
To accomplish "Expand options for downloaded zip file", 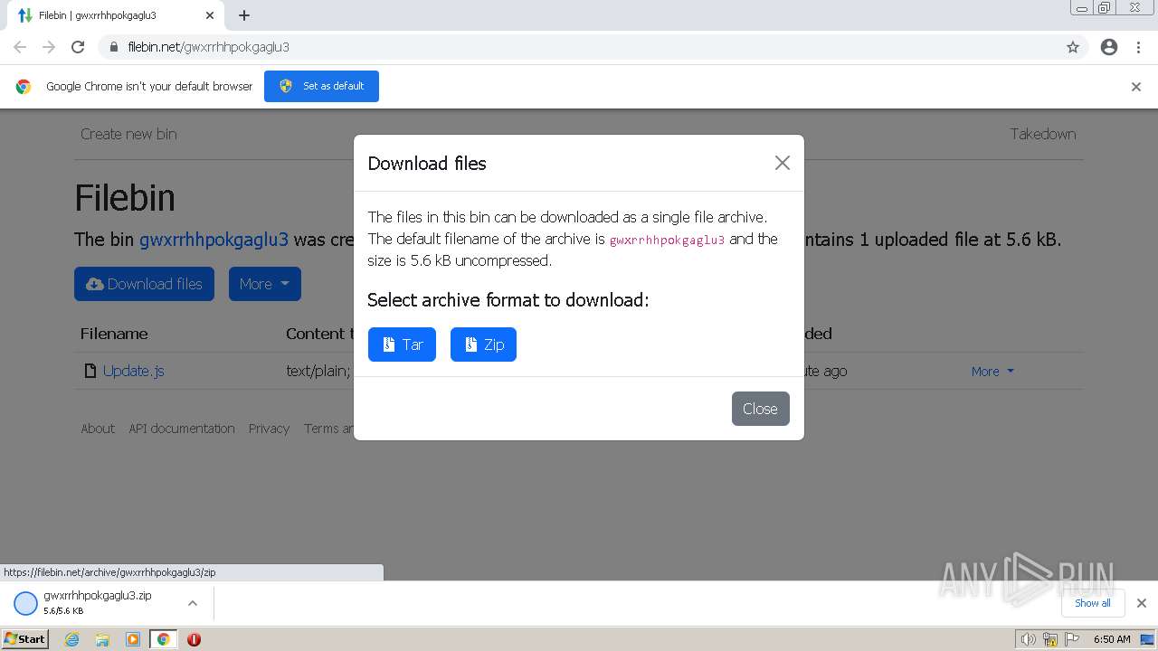I will click(x=193, y=603).
